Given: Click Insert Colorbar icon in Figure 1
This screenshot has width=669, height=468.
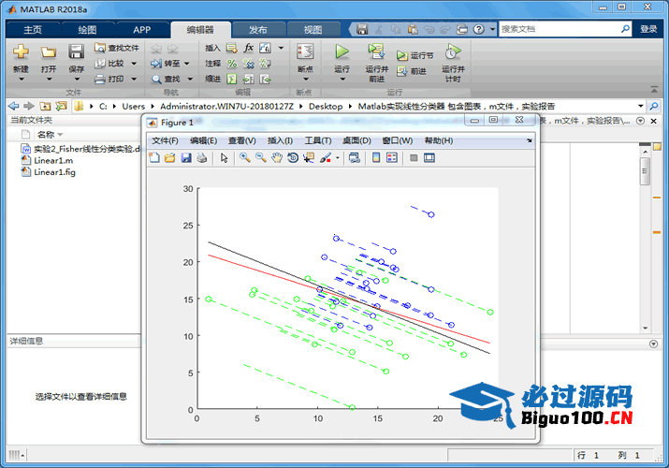Looking at the screenshot, I should coord(376,158).
